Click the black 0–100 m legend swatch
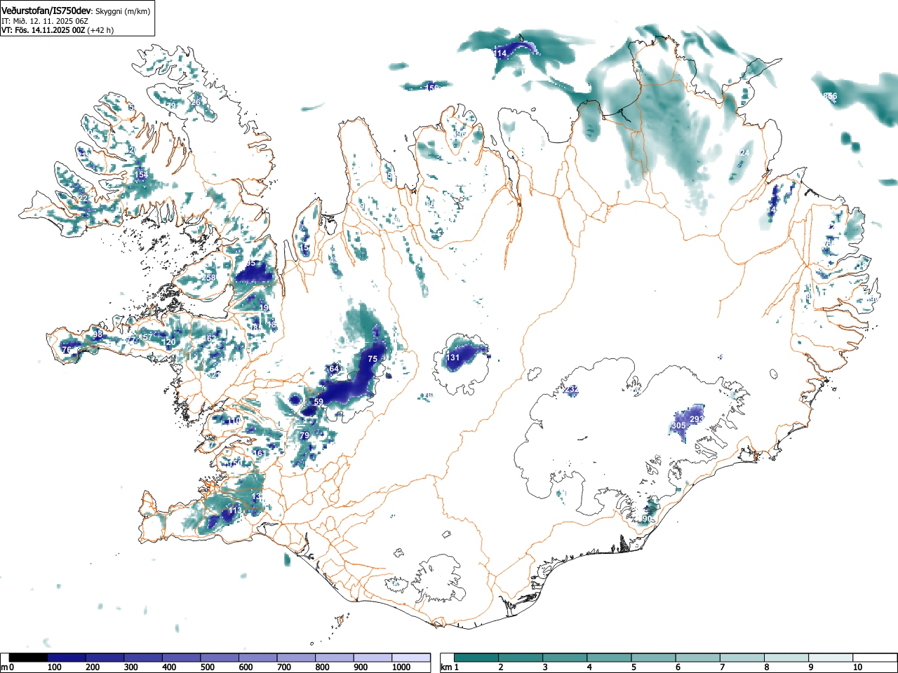 tap(28, 658)
